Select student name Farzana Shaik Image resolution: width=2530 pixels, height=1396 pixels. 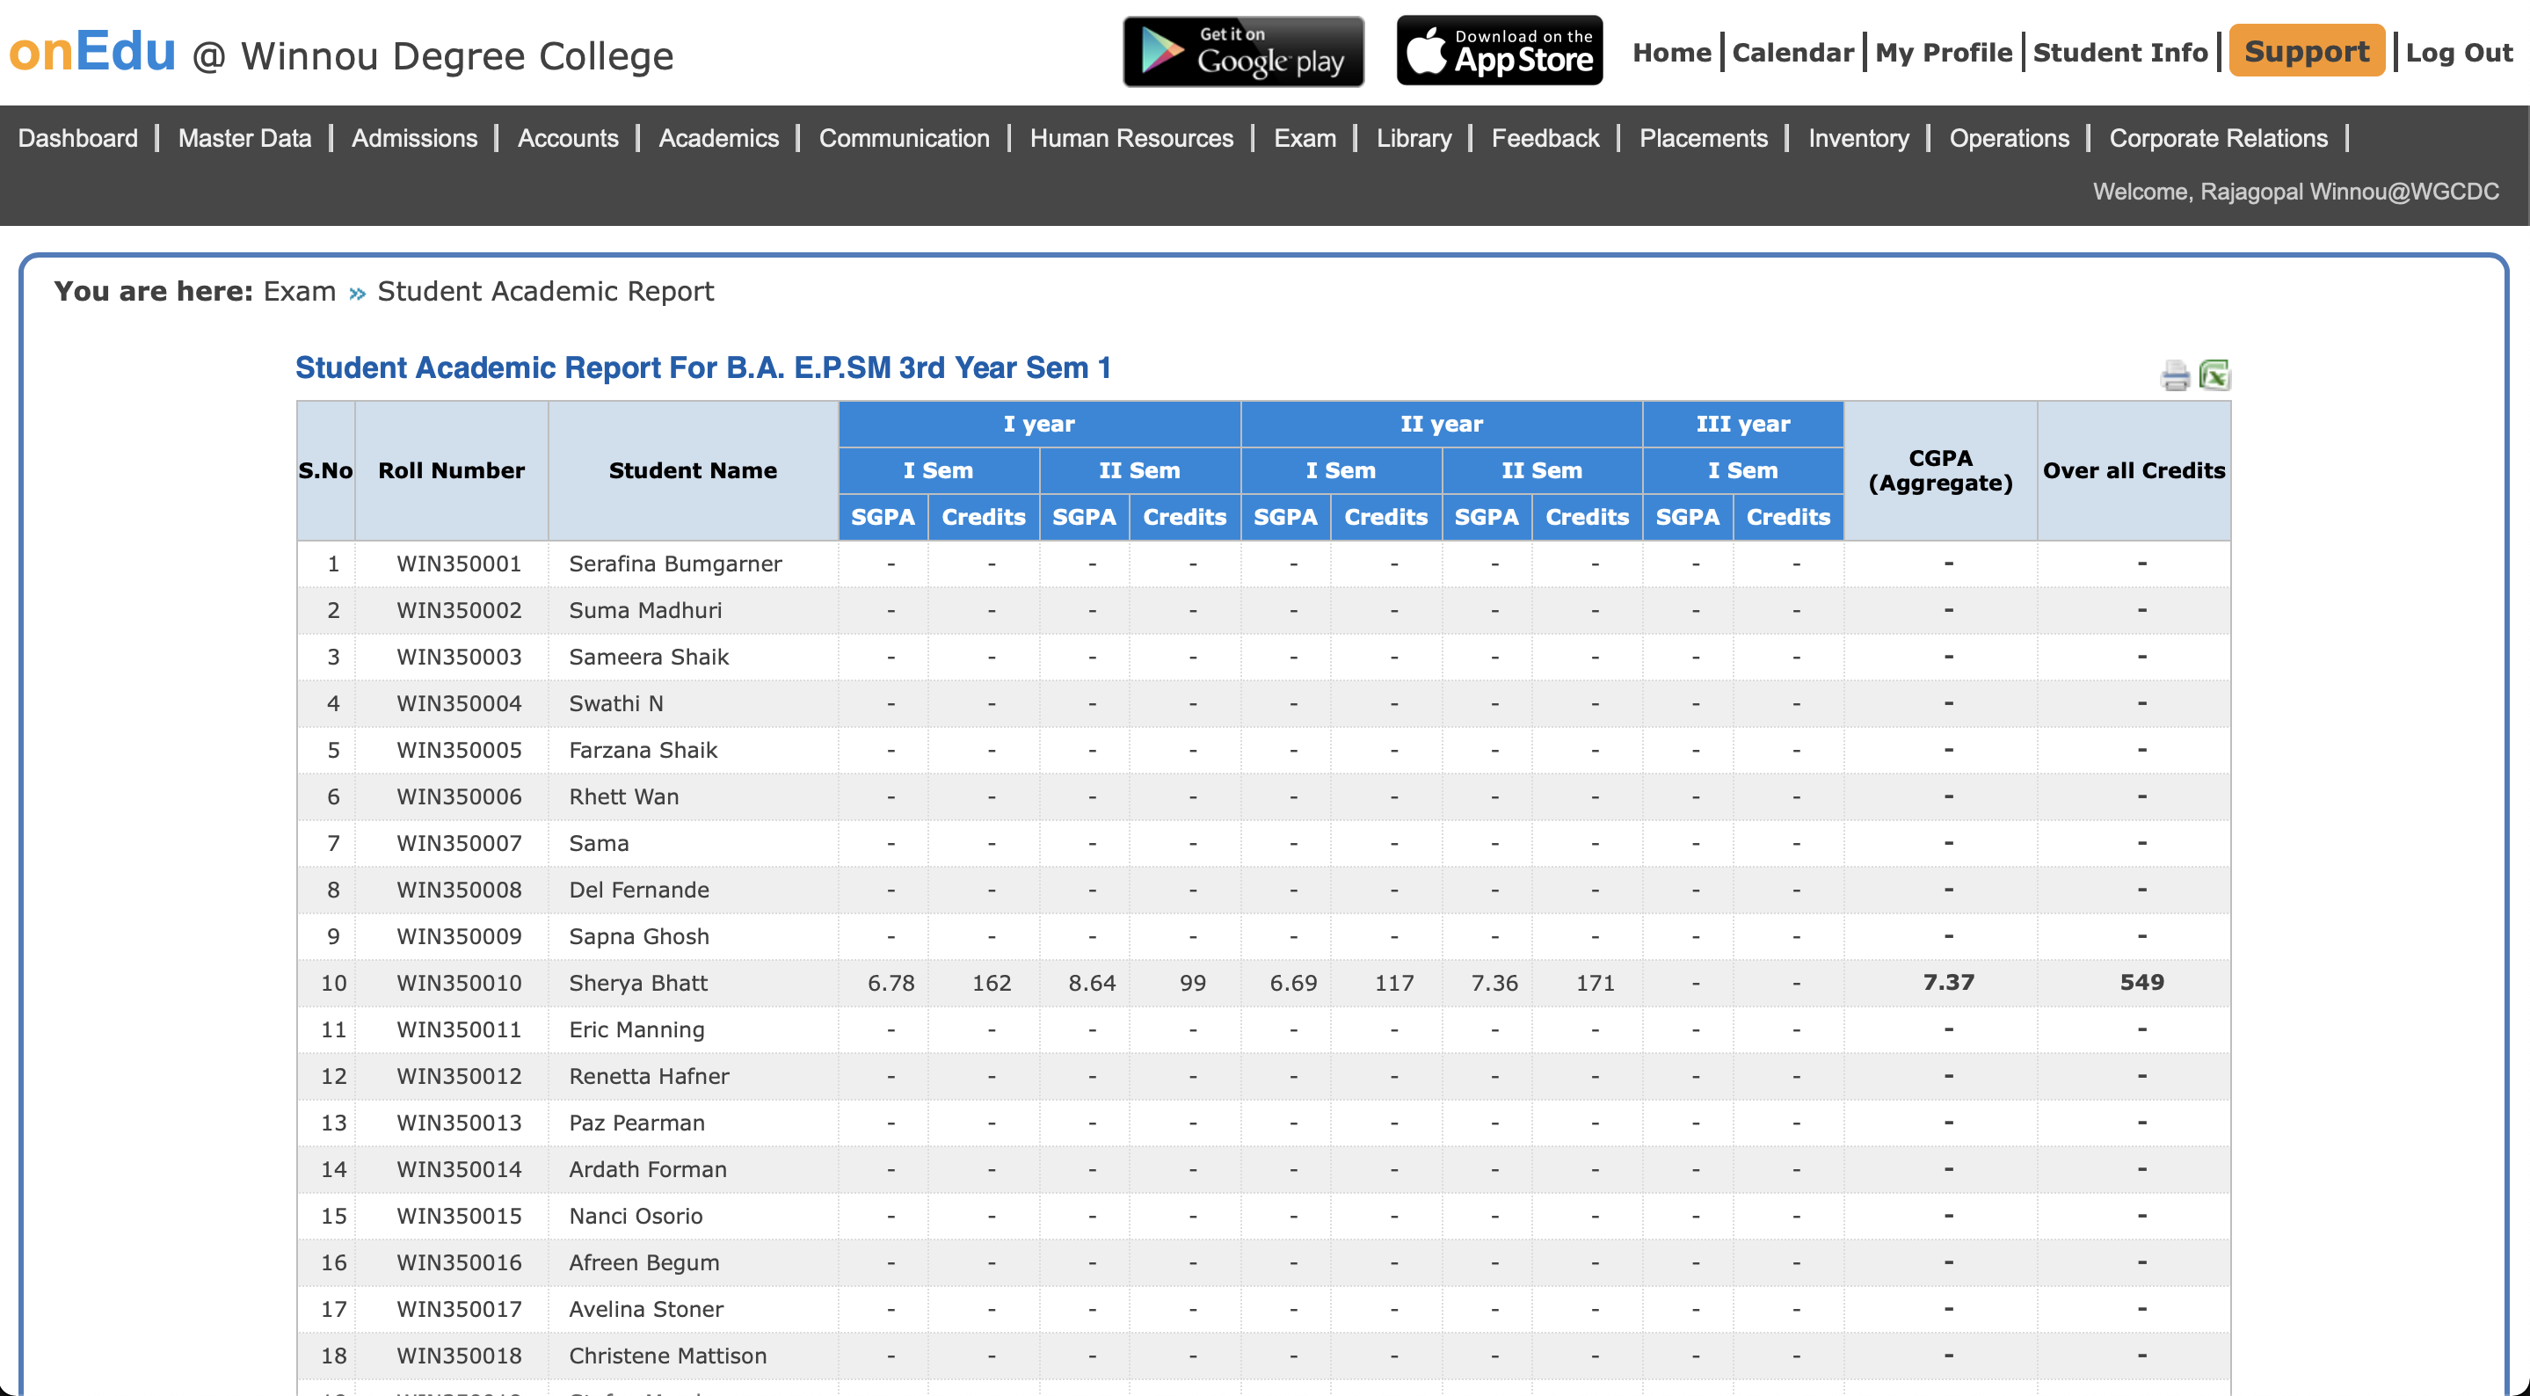(643, 751)
